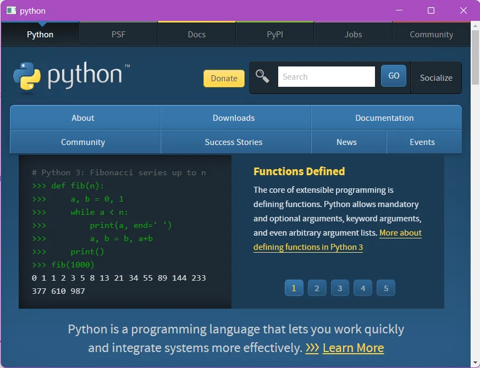Screen dimensions: 480x368
Task: Minimize the python window
Action: coord(399,10)
